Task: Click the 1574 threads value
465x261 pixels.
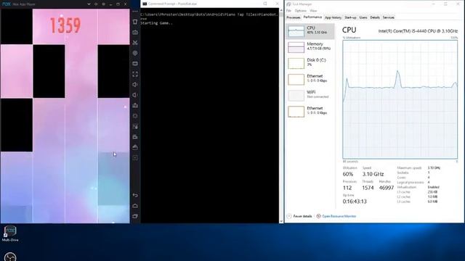Action: (368, 188)
